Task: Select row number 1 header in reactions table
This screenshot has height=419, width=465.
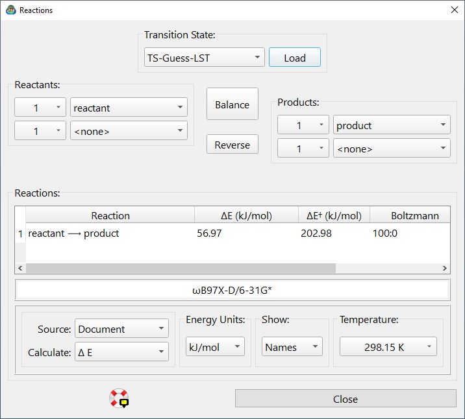Action: coord(20,233)
